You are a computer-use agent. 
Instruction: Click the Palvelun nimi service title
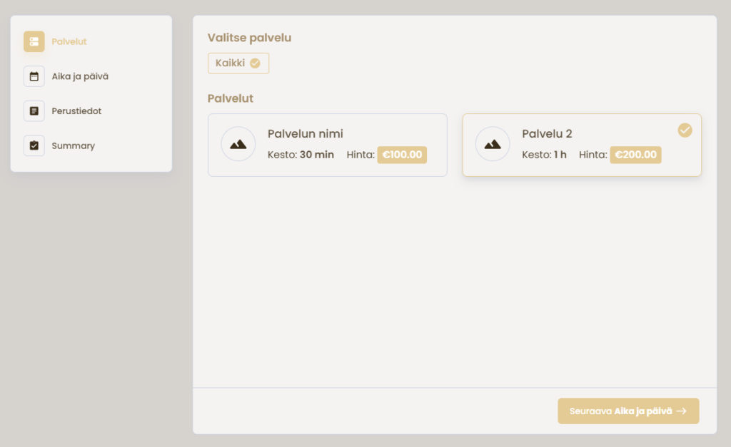tap(305, 133)
